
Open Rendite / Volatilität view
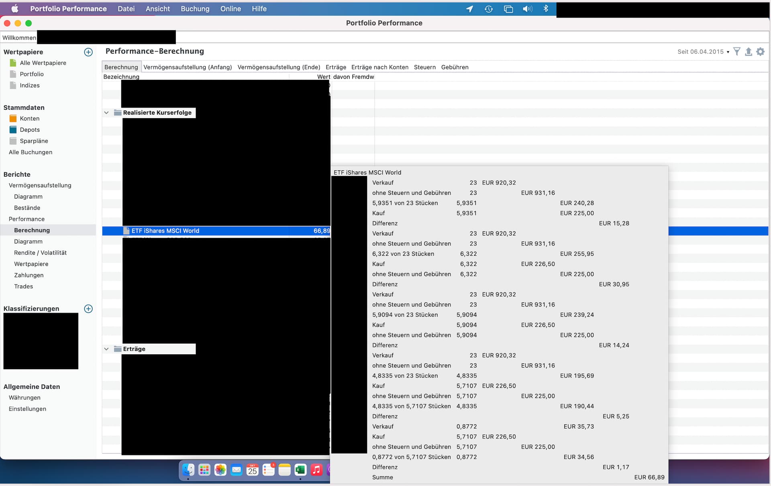[x=40, y=253]
